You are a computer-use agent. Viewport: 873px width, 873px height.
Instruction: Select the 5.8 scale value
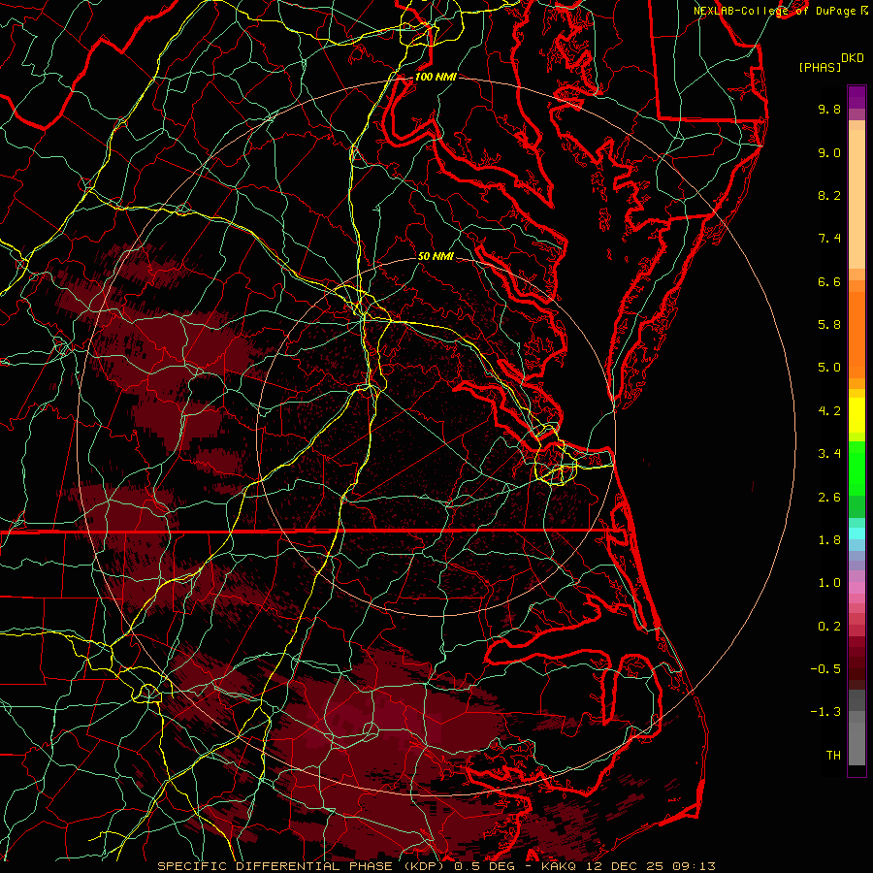pyautogui.click(x=829, y=325)
